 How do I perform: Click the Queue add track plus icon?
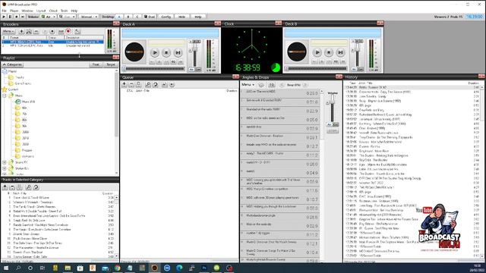coord(125,84)
